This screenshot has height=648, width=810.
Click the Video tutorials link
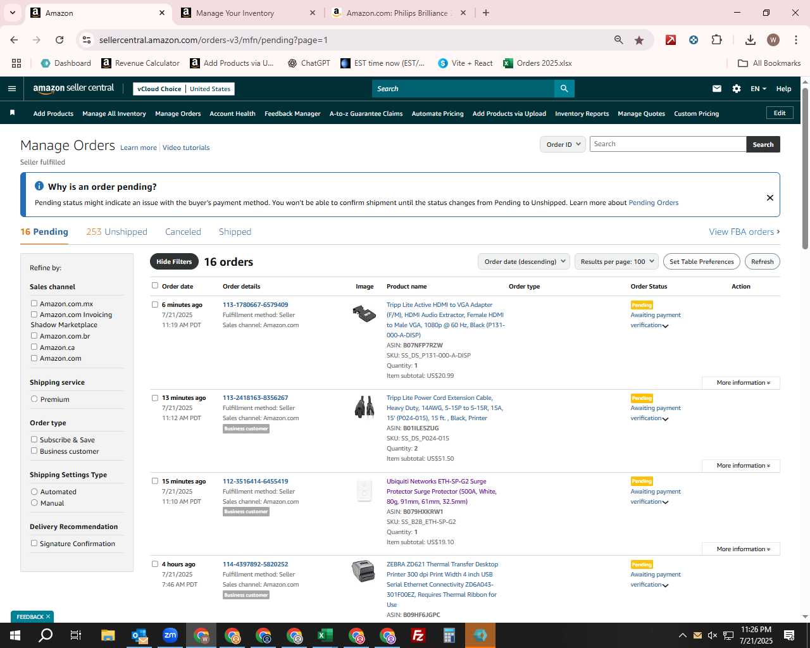click(x=186, y=147)
